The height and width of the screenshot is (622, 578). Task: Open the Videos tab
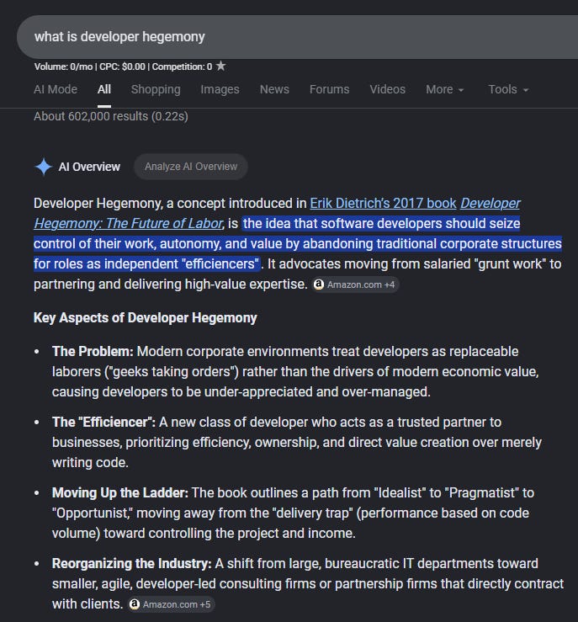388,90
